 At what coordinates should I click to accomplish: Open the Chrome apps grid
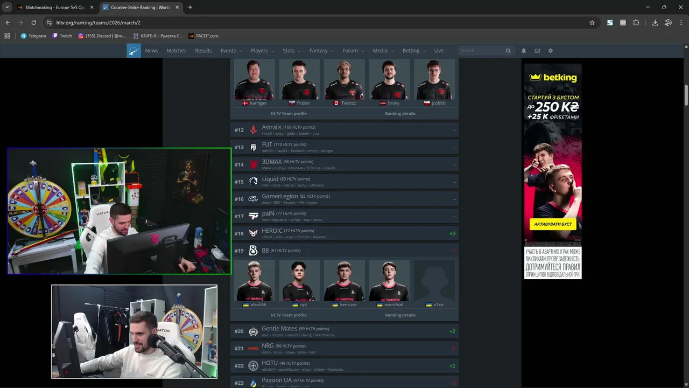point(7,36)
